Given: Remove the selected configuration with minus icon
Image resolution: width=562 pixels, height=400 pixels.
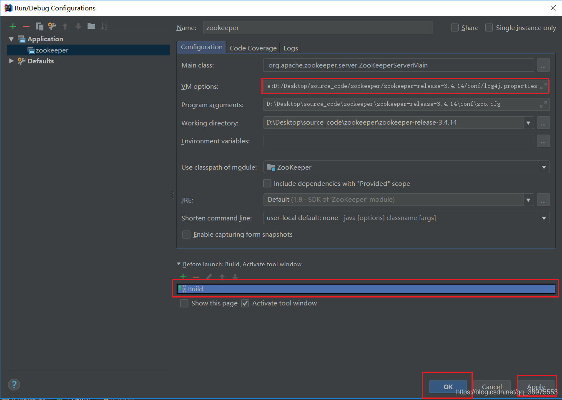Looking at the screenshot, I should tap(26, 26).
